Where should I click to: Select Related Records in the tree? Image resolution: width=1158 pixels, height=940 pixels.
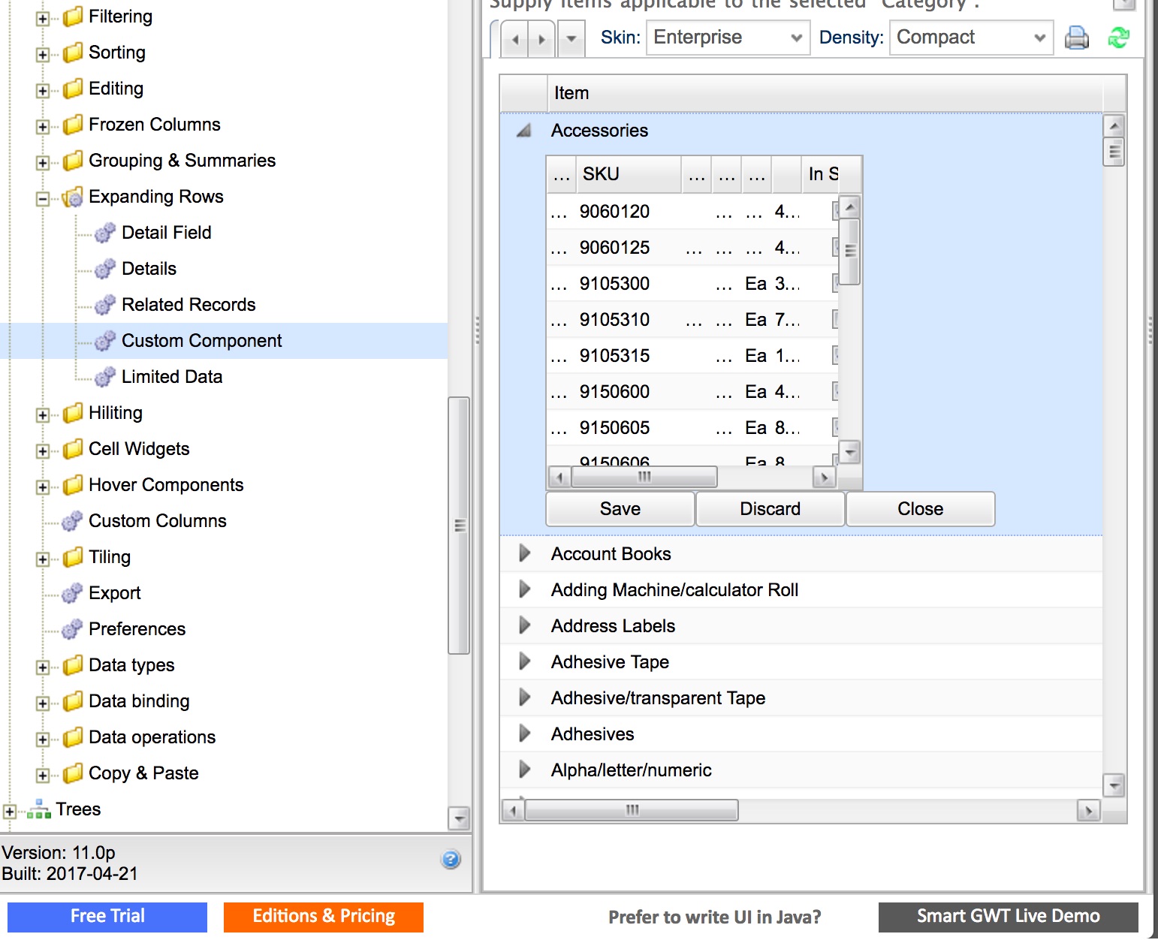point(188,305)
